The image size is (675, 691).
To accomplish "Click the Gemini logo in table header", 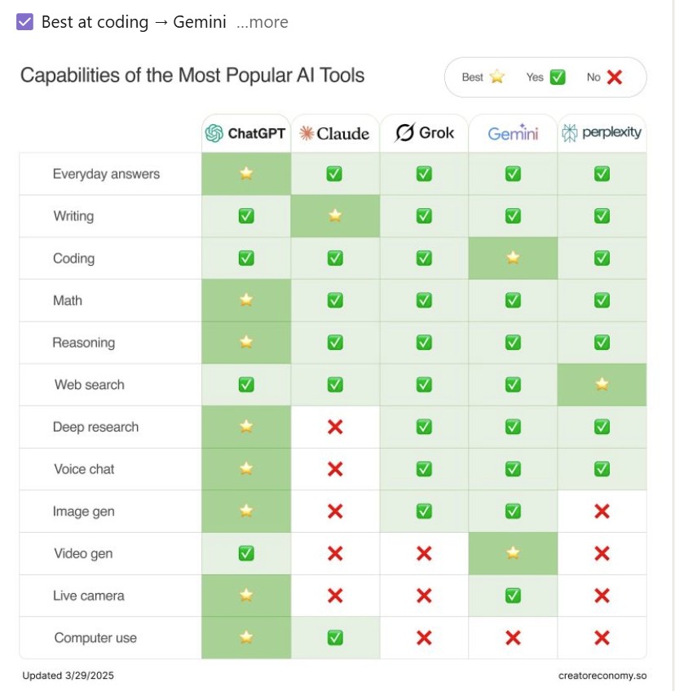I will pyautogui.click(x=513, y=133).
